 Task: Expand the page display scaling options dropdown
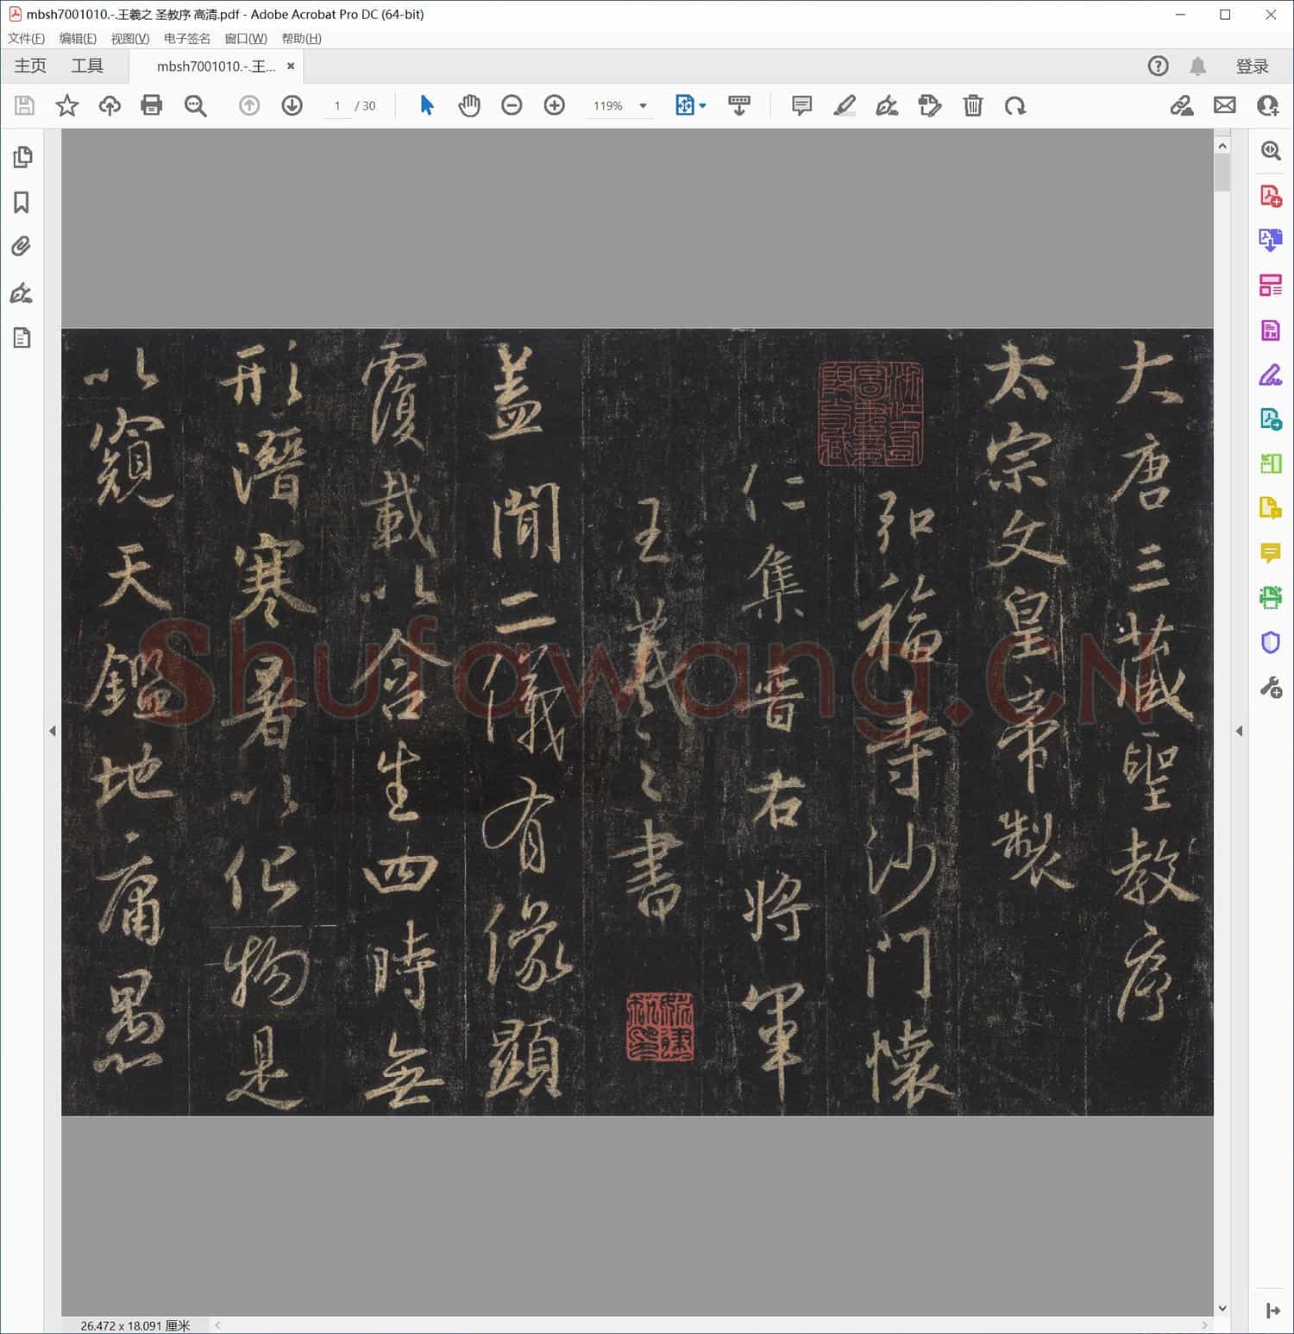(x=701, y=105)
